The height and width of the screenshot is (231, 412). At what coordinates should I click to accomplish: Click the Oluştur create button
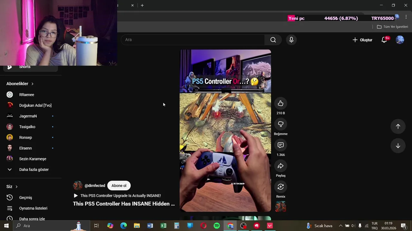coord(362,40)
